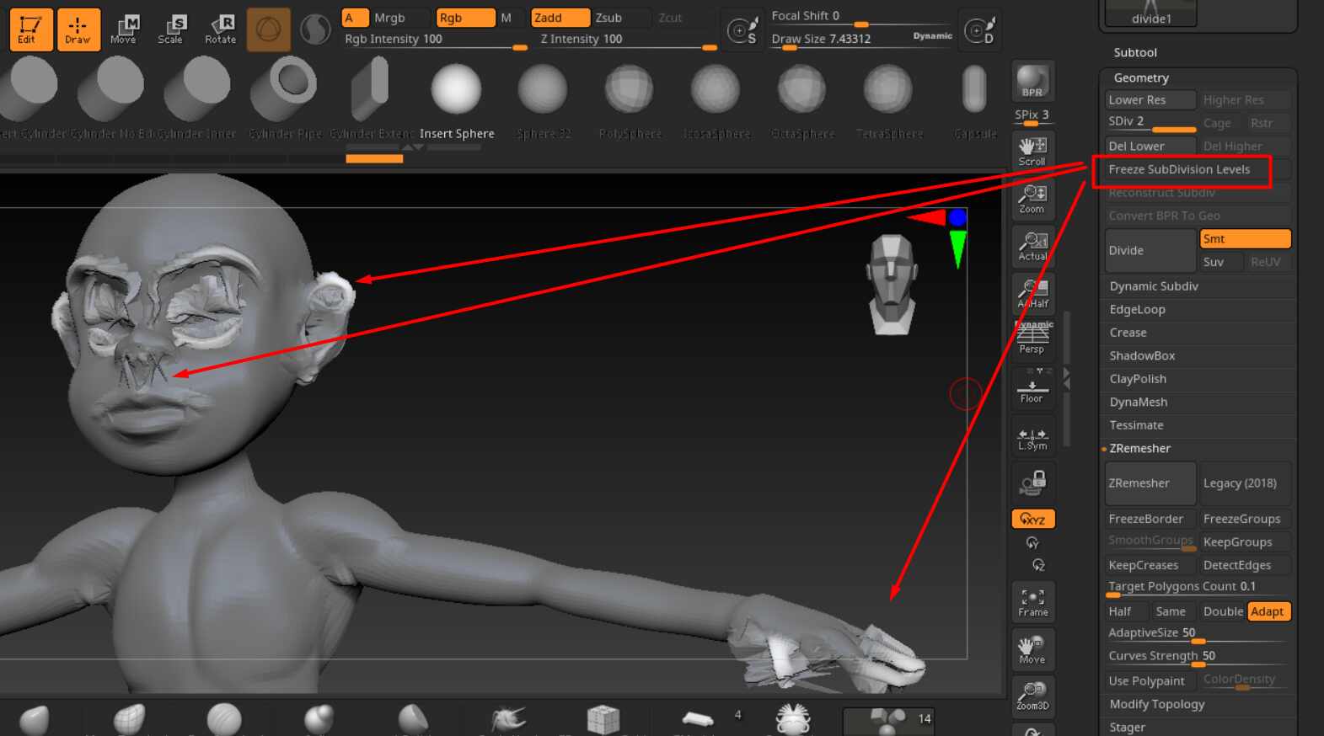This screenshot has width=1324, height=736.
Task: Enable L.Sym local symmetry
Action: click(1032, 439)
